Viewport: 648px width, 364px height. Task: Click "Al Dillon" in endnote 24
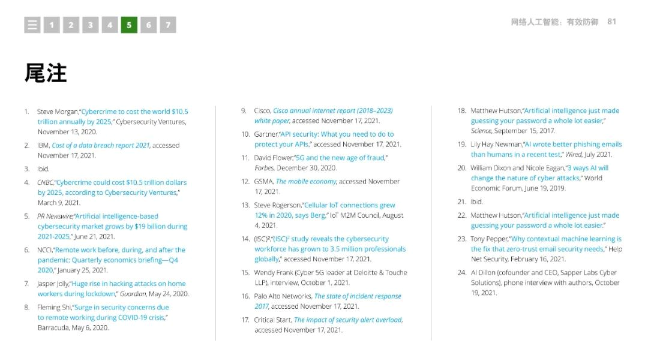(x=483, y=273)
